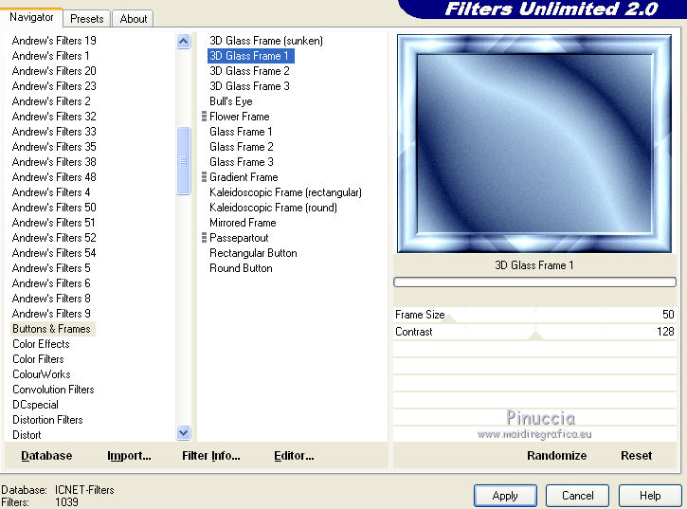
Task: Select Gradient Frame filter
Action: click(x=244, y=177)
